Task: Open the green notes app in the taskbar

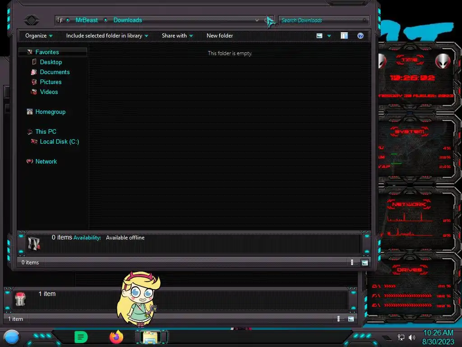Action: pos(81,337)
